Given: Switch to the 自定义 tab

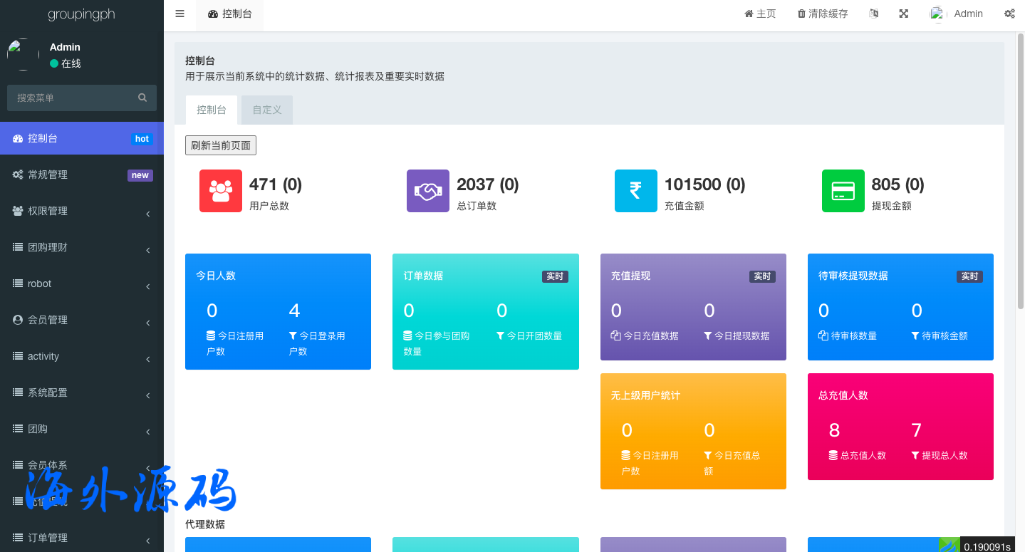Looking at the screenshot, I should (267, 110).
